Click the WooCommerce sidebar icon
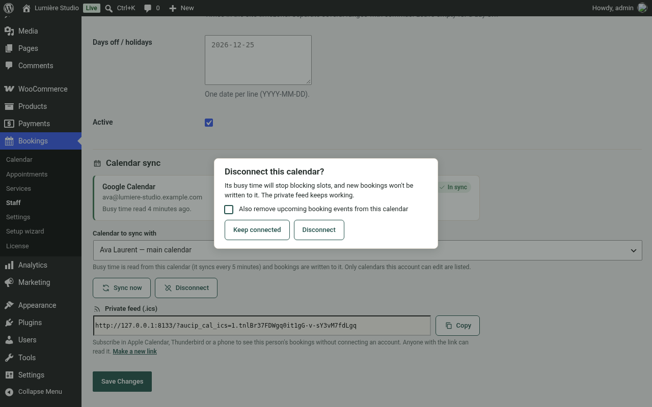This screenshot has height=407, width=652. click(9, 89)
